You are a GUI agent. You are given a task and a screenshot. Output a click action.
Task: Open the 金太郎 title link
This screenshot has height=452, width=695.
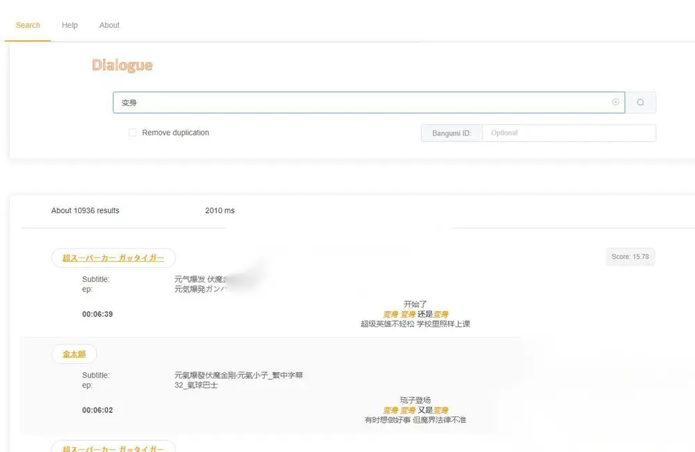point(74,354)
